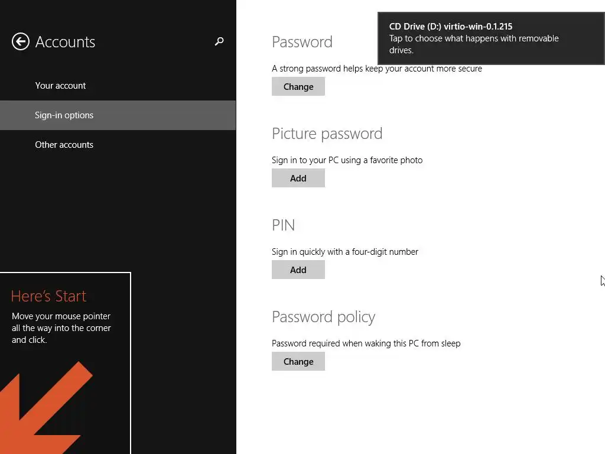This screenshot has height=454, width=605.
Task: Select Sign-in options in the sidebar
Action: coord(64,115)
